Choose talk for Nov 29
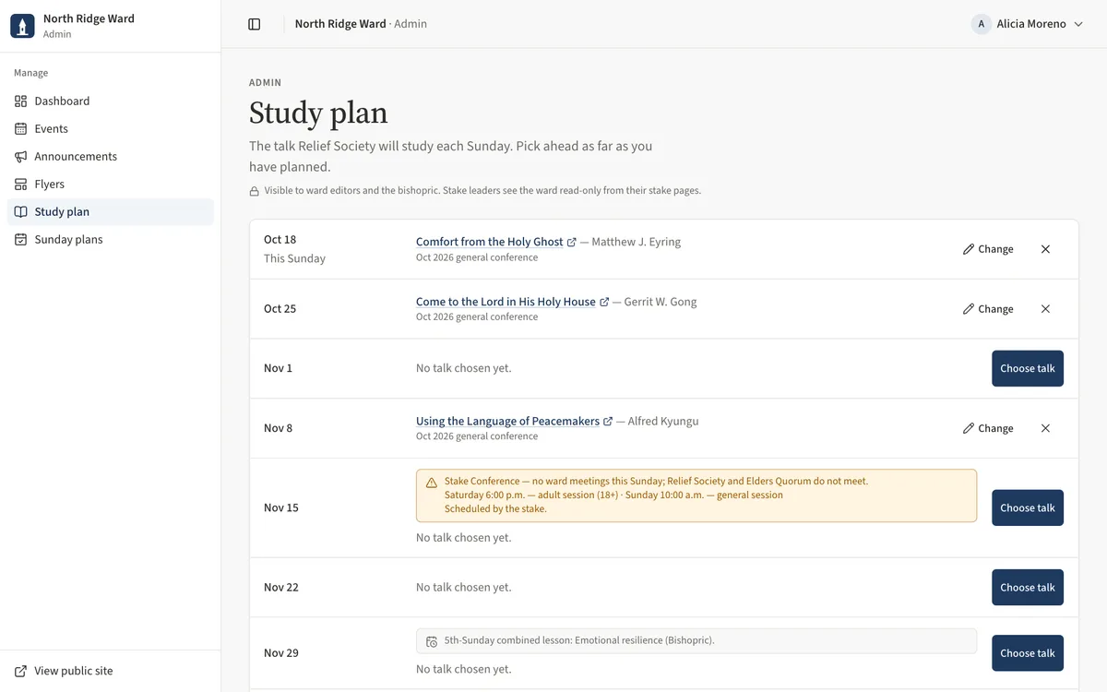Screen dimensions: 1107x692 [1028, 653]
